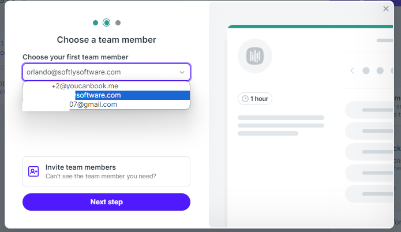Click the 1 hour duration pill

tap(255, 99)
